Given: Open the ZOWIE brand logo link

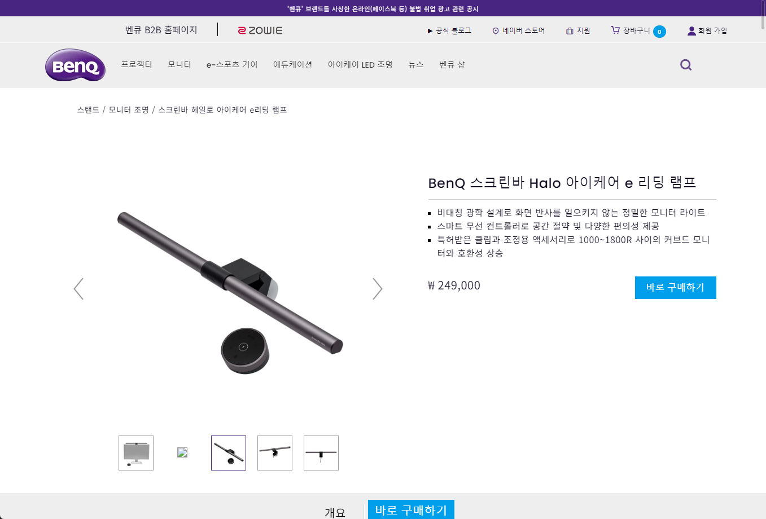Looking at the screenshot, I should (x=260, y=30).
